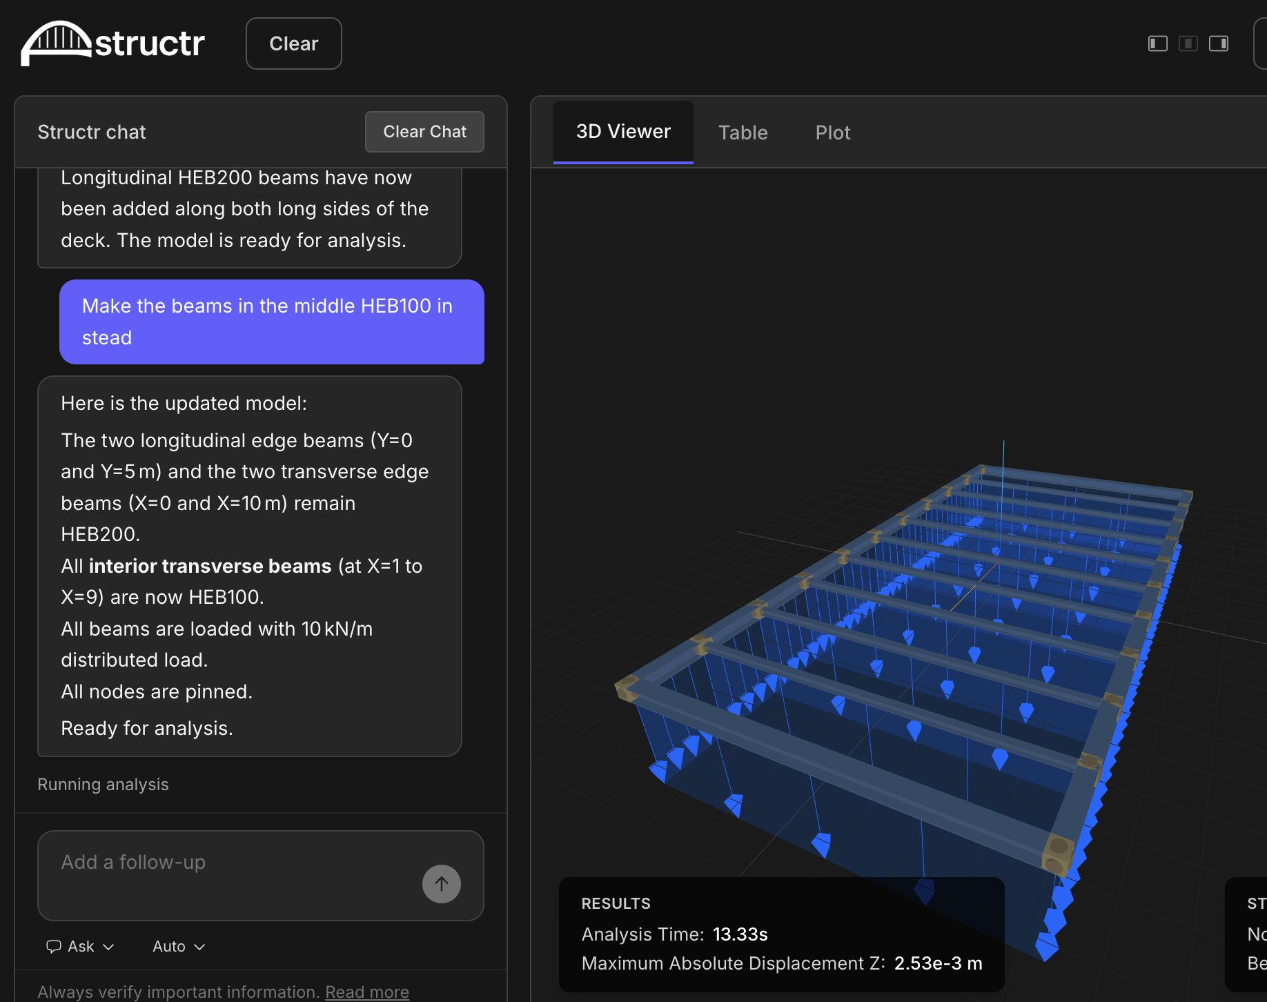
Task: Open the Auto model dropdown
Action: coord(179,946)
